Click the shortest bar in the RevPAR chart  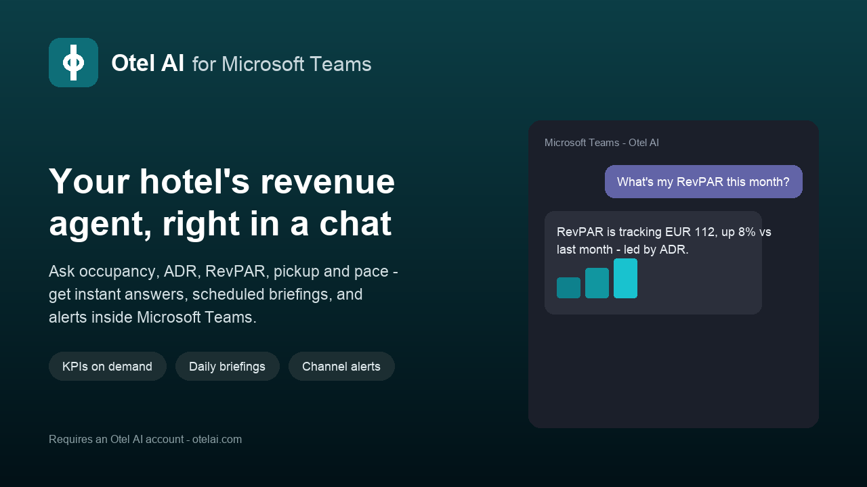[568, 287]
